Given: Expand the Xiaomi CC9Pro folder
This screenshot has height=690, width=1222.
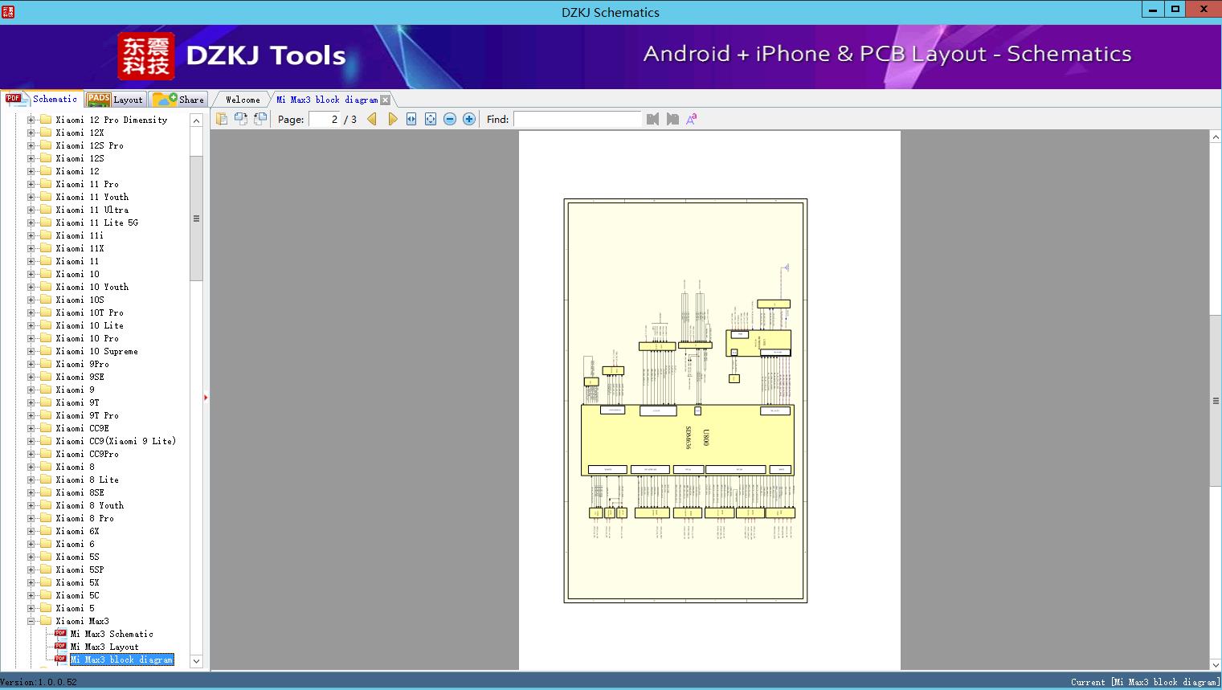Looking at the screenshot, I should point(31,454).
